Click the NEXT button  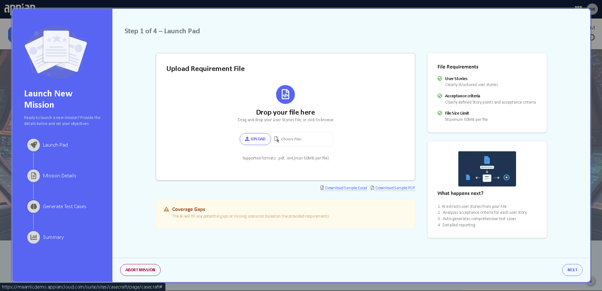(572, 270)
